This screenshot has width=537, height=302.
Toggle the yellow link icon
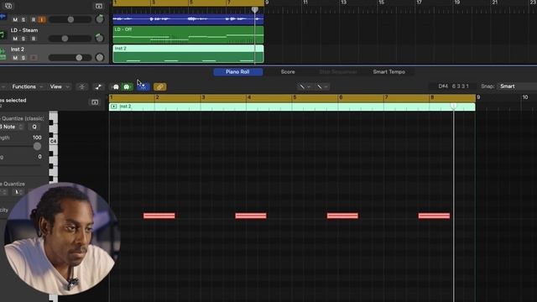(x=160, y=87)
